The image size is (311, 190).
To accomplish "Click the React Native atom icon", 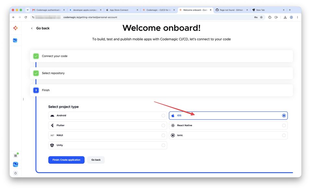I will tap(173, 125).
